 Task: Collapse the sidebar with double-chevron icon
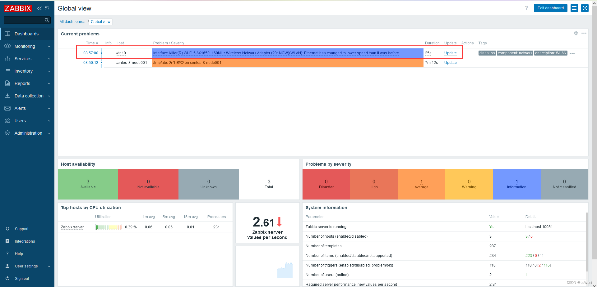(39, 8)
